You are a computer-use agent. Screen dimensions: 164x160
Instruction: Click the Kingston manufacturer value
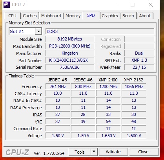[70, 53]
